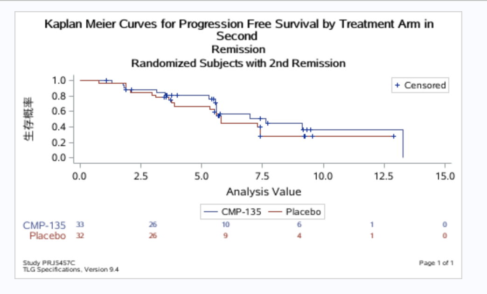This screenshot has height=294, width=487.
Task: Click the TLG Specifications, Version 9.4 footnote
Action: click(70, 269)
